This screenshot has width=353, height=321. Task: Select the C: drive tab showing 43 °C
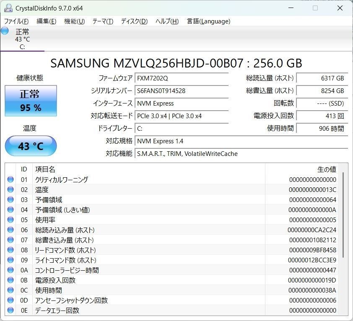click(22, 39)
